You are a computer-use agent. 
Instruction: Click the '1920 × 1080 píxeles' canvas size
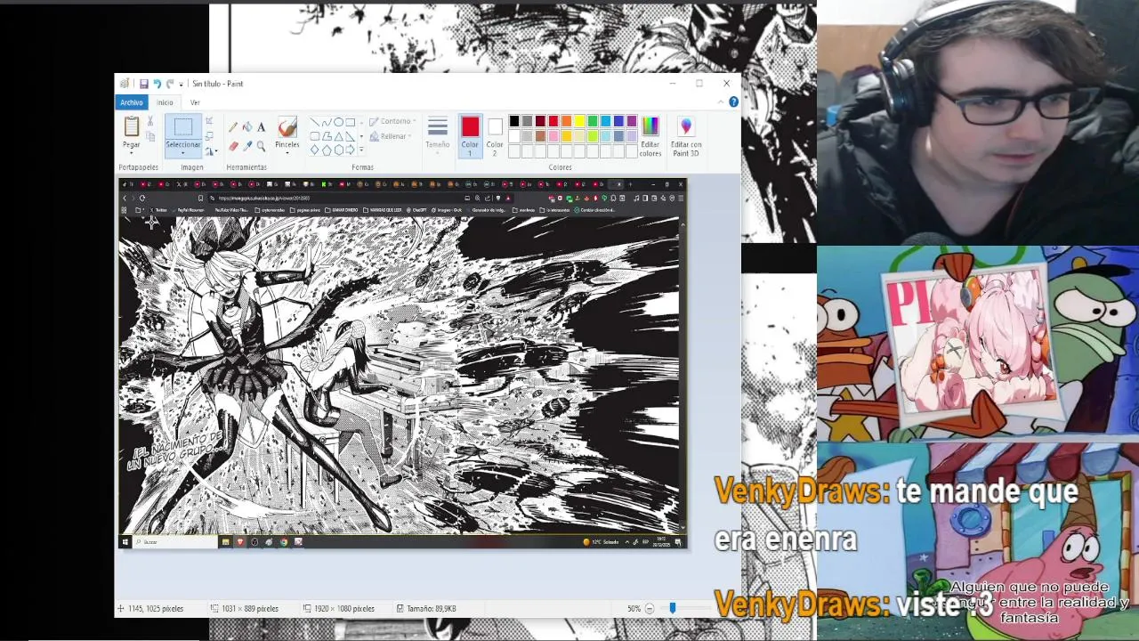[x=344, y=609]
